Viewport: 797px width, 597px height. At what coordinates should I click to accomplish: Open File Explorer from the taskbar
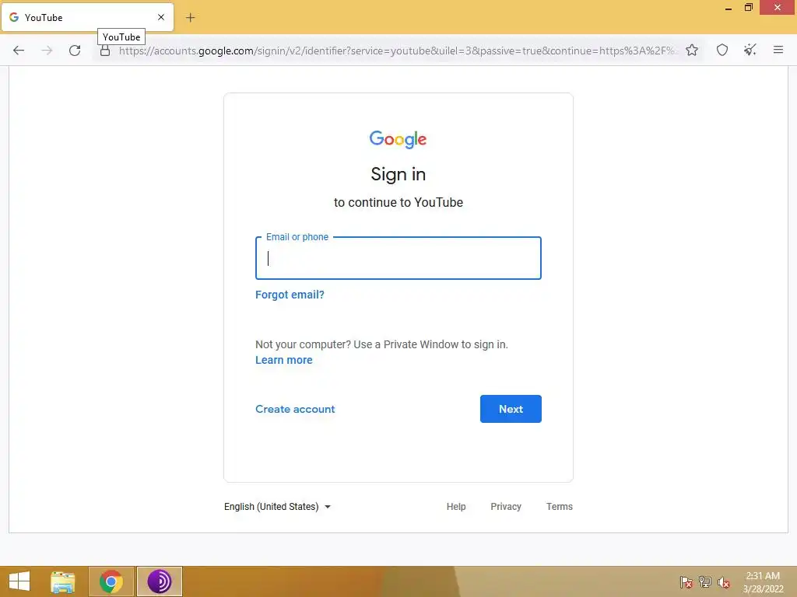(63, 581)
